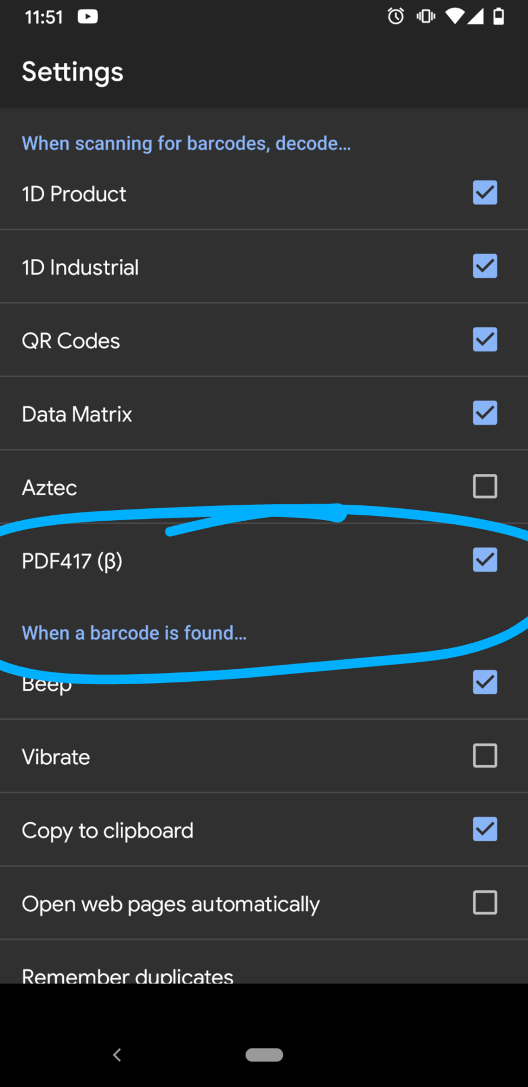Disable 1D Industrial barcode decoding

click(x=485, y=267)
